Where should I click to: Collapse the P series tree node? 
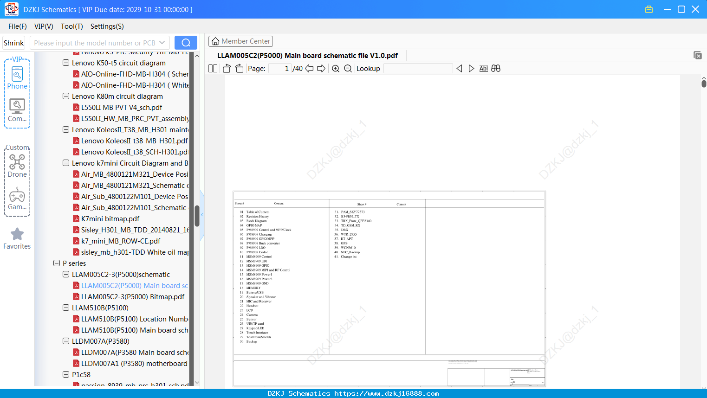point(57,263)
